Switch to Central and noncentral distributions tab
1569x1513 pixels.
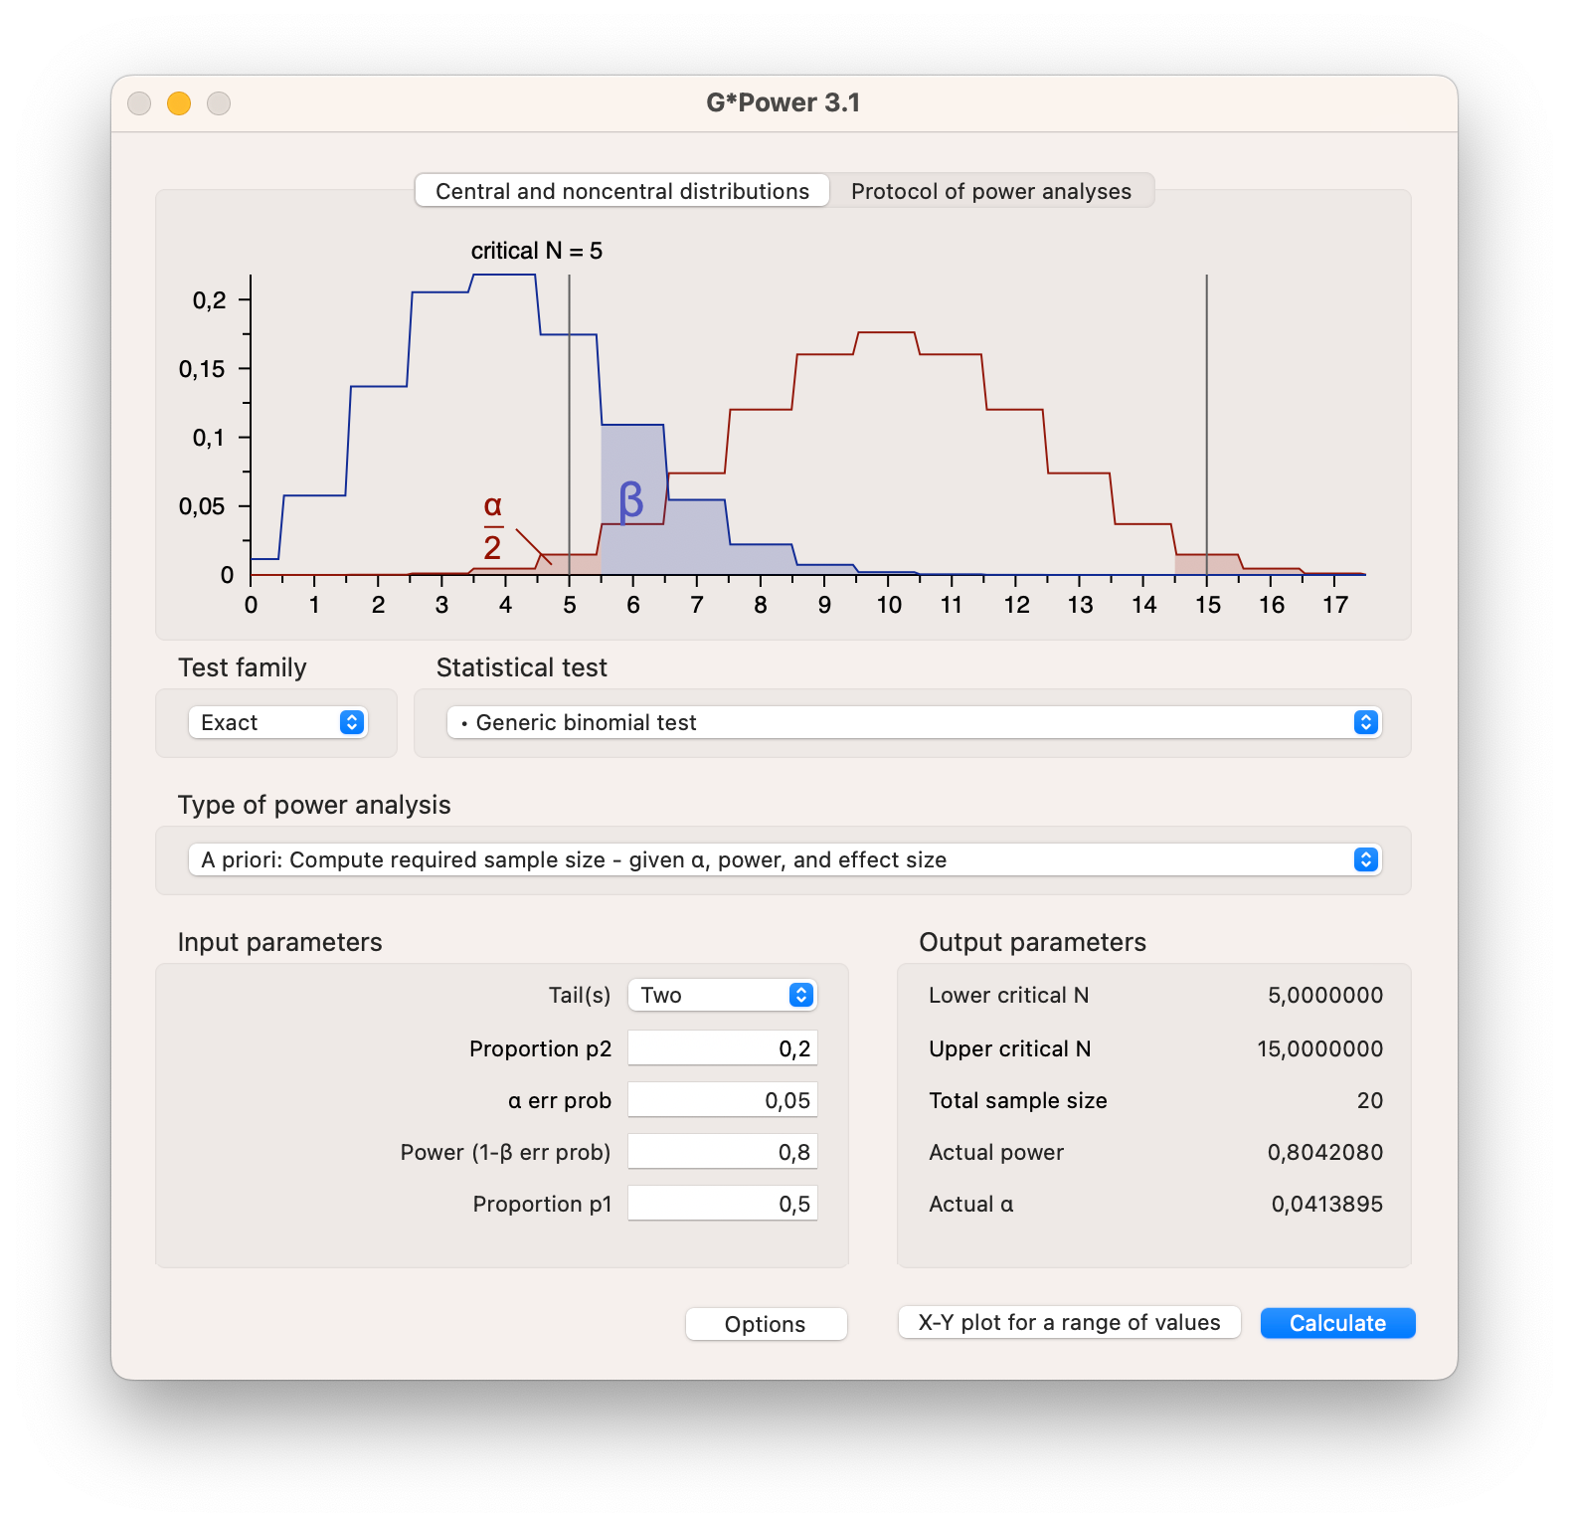622,191
